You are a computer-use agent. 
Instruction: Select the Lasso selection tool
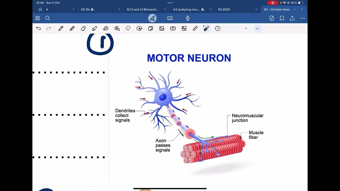tap(128, 28)
